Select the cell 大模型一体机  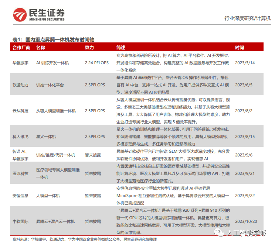pos(48,196)
